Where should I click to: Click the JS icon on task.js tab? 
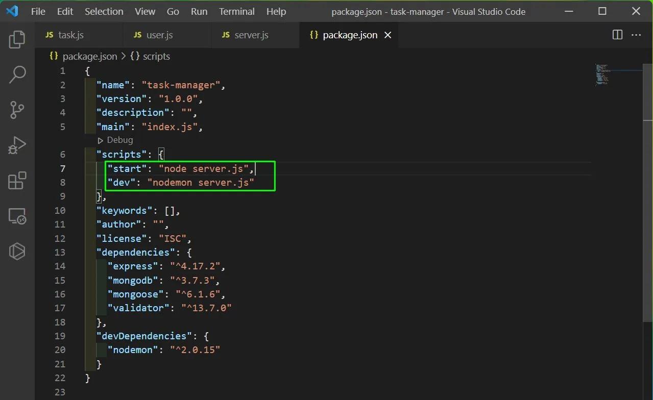(50, 35)
